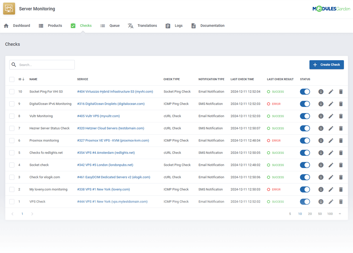Click the Last Check Time column header
353x253 pixels.
tap(242, 79)
